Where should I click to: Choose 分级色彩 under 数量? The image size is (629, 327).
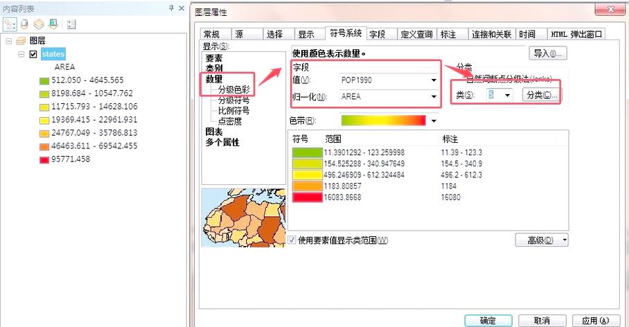233,89
